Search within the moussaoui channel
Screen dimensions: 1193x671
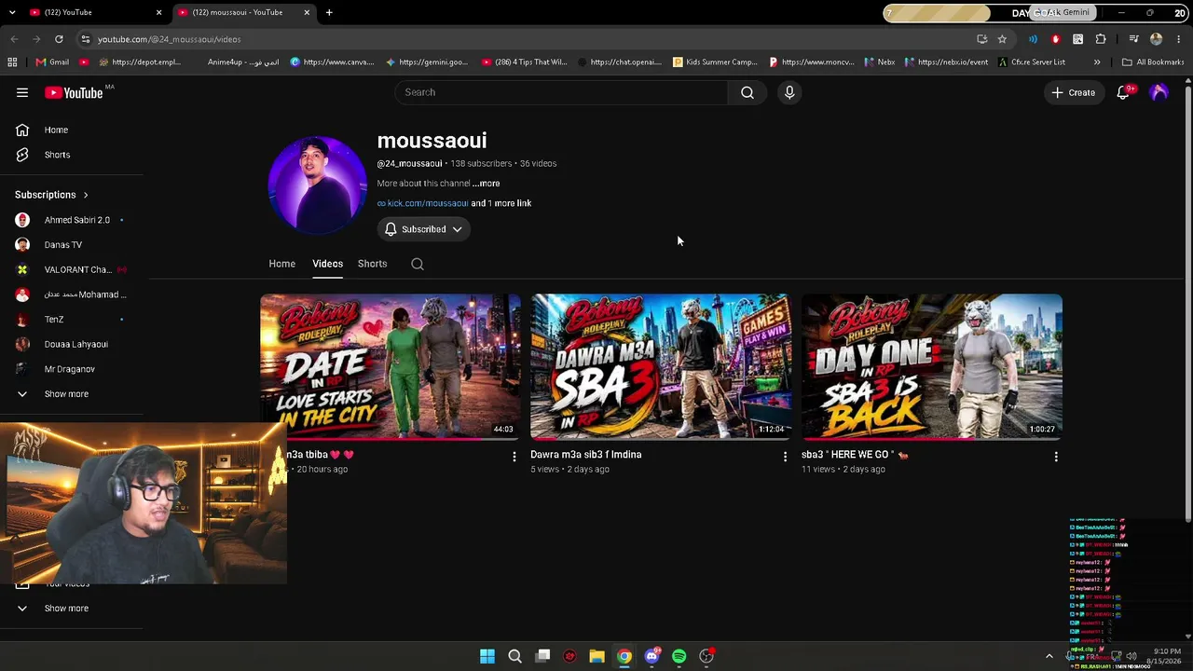coord(418,264)
